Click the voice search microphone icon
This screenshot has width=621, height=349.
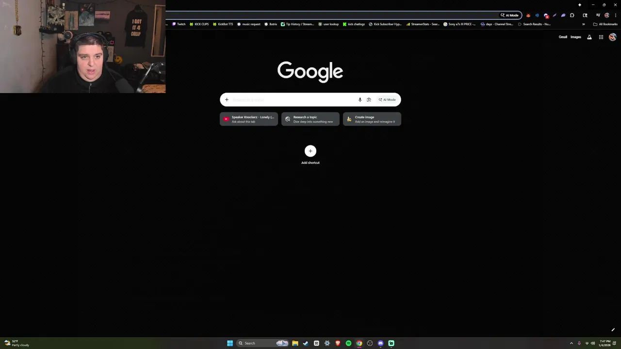(360, 100)
